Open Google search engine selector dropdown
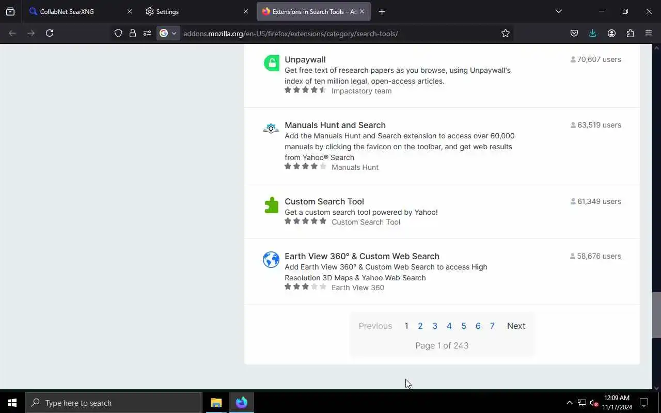Screen dimensions: 661x413 click(x=168, y=33)
